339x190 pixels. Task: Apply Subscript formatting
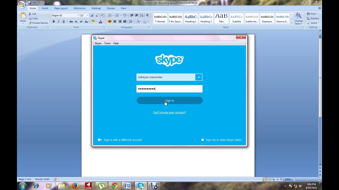(x=76, y=22)
